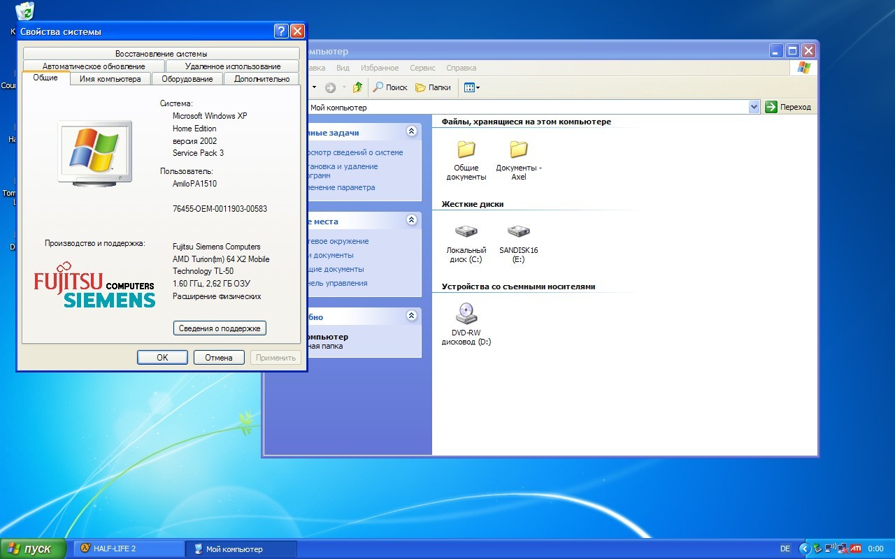Open the Recycle Bin desktop icon
Screen dimensions: 895x559
25,11
